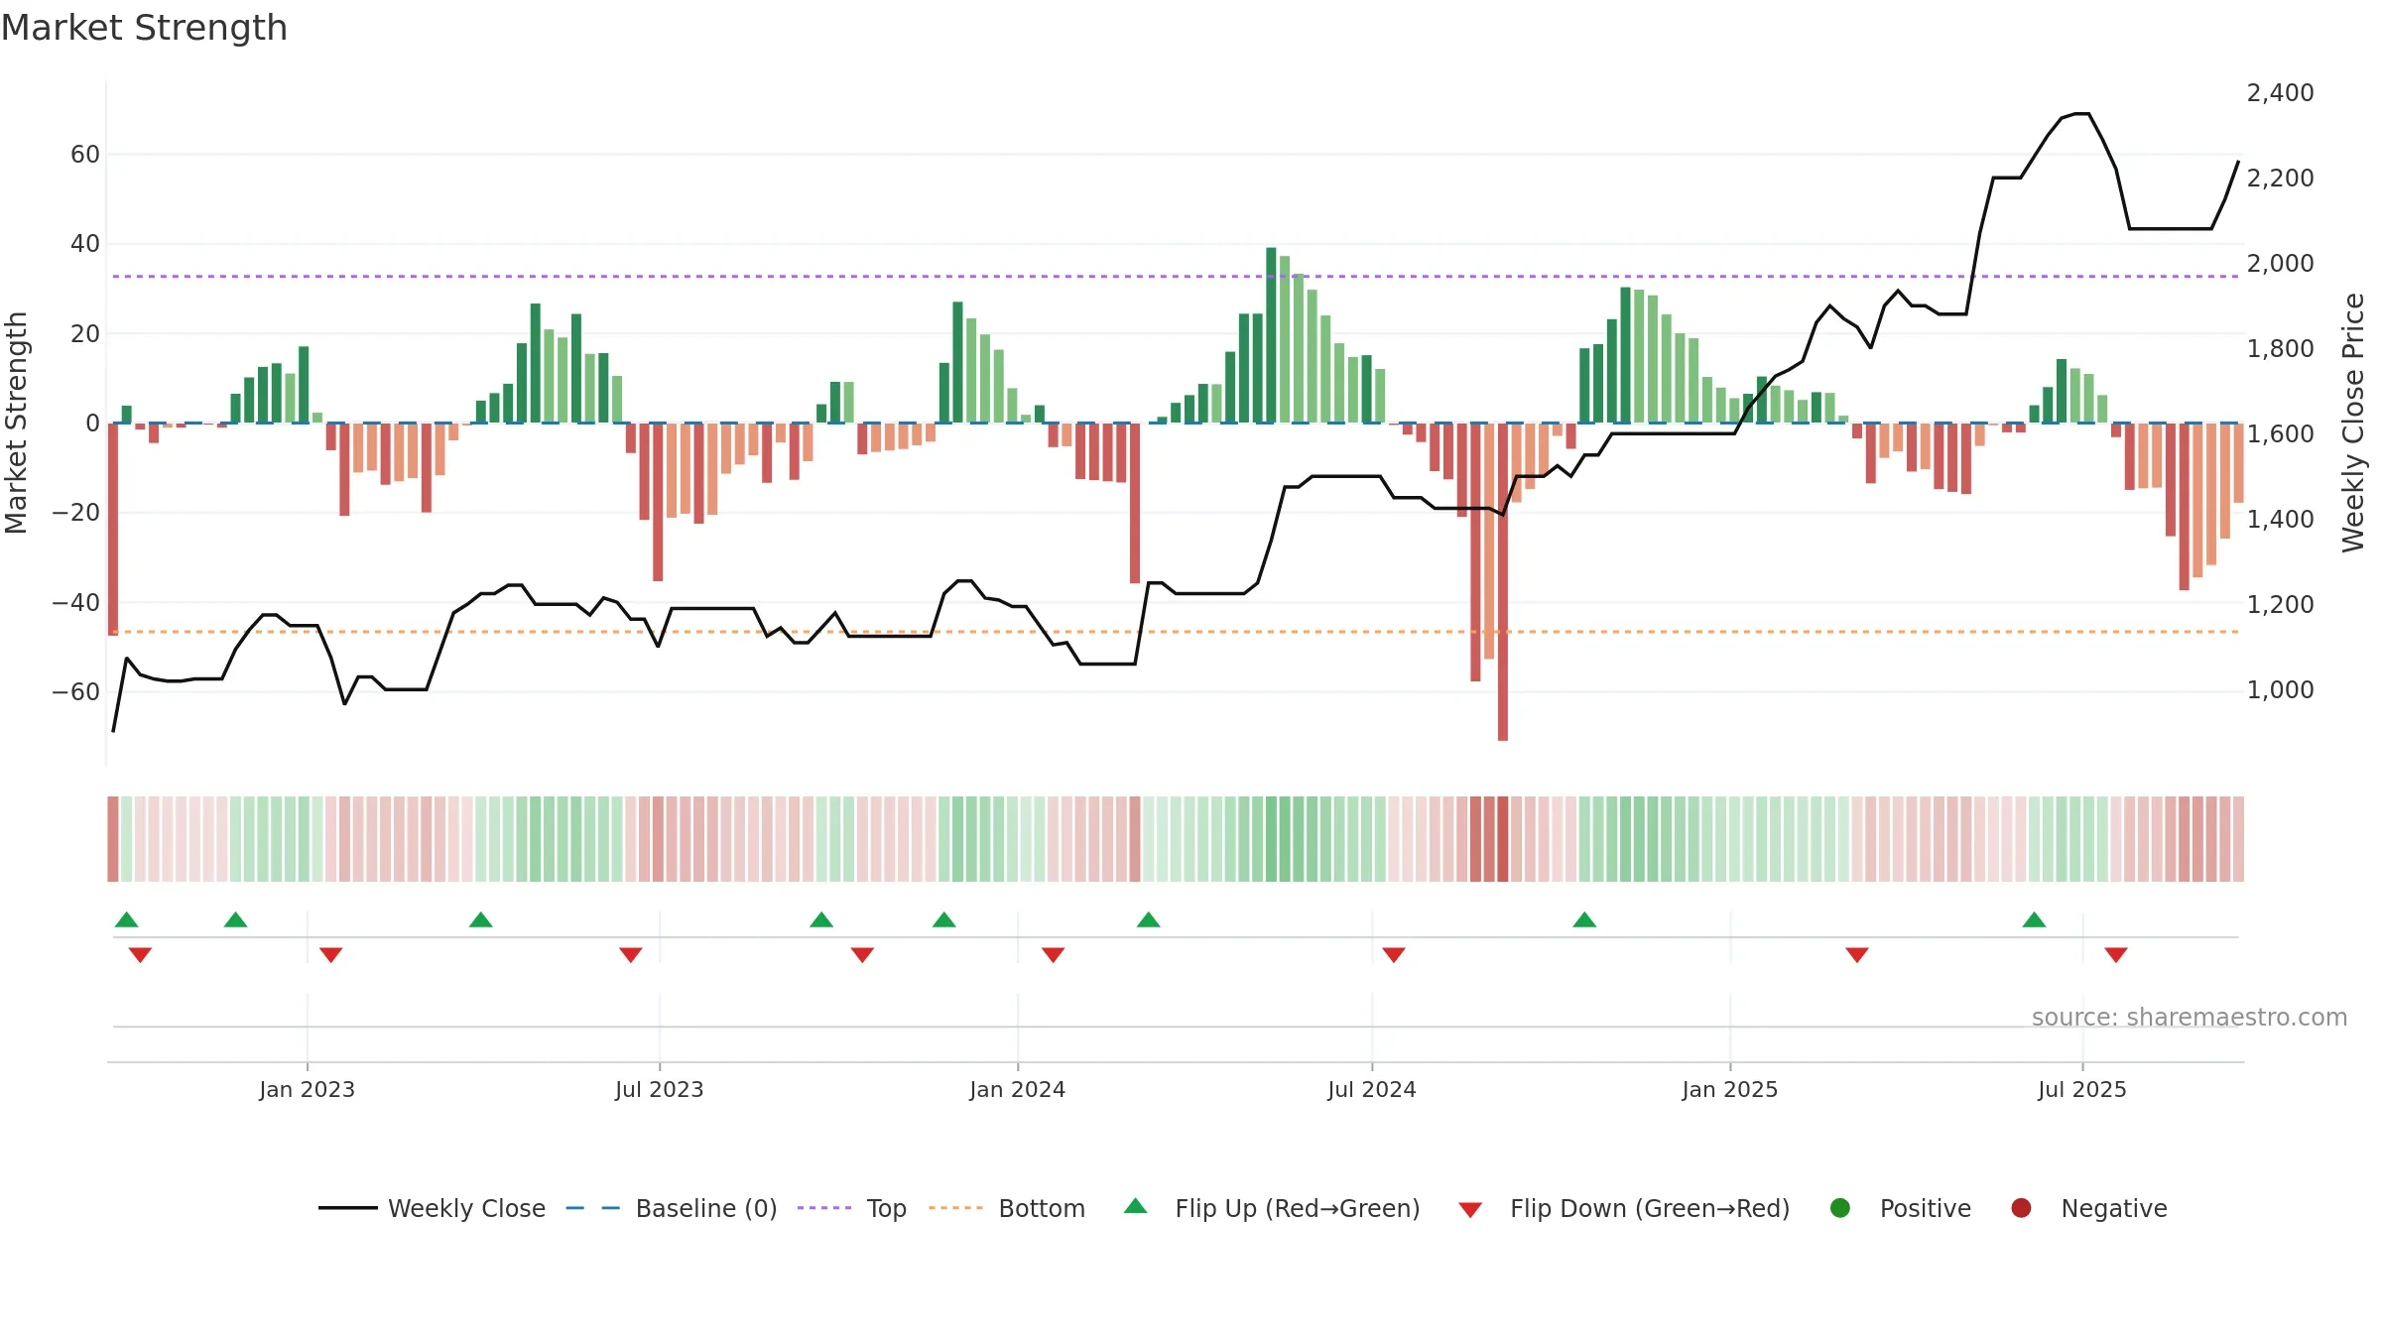Image resolution: width=2381 pixels, height=1339 pixels.
Task: Click the red Negative legend dot
Action: (2021, 1208)
